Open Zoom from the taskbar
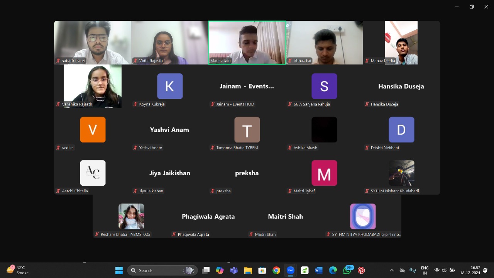 pyautogui.click(x=290, y=270)
